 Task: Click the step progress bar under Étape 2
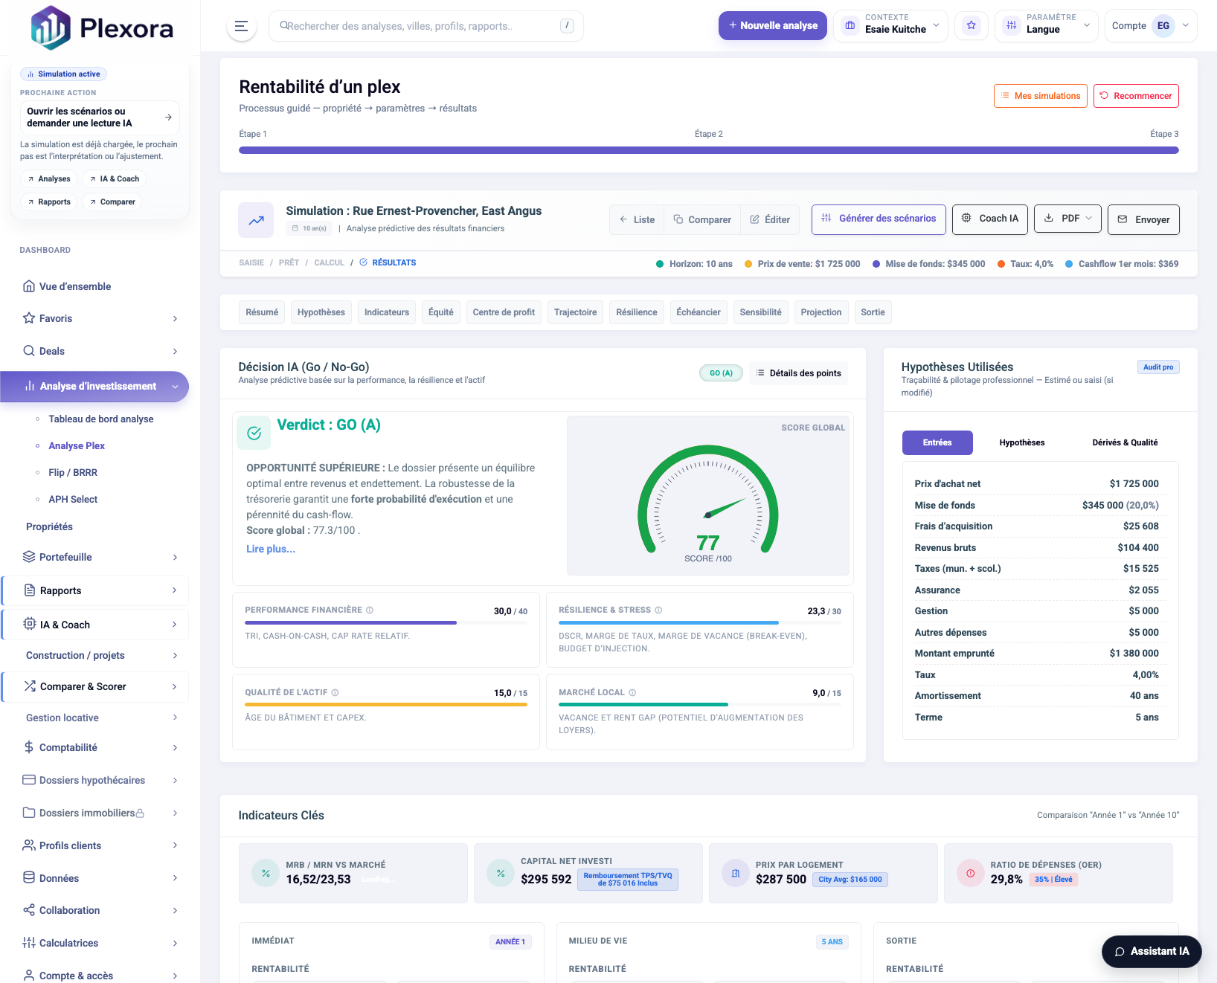pos(708,150)
